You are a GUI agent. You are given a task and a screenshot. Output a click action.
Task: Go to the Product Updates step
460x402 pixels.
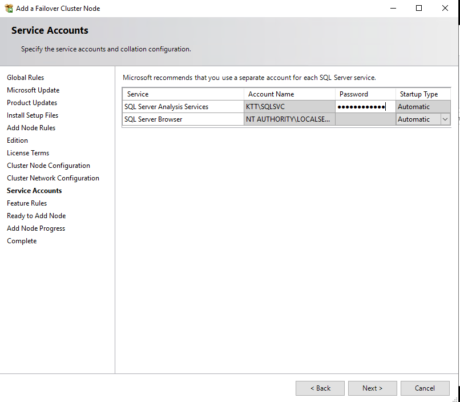tap(32, 103)
